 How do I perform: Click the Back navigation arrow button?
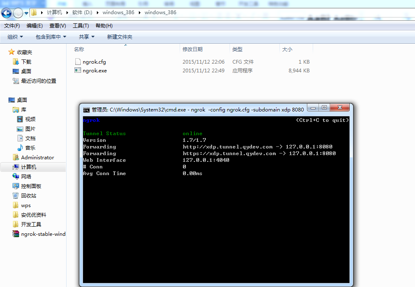click(6, 13)
